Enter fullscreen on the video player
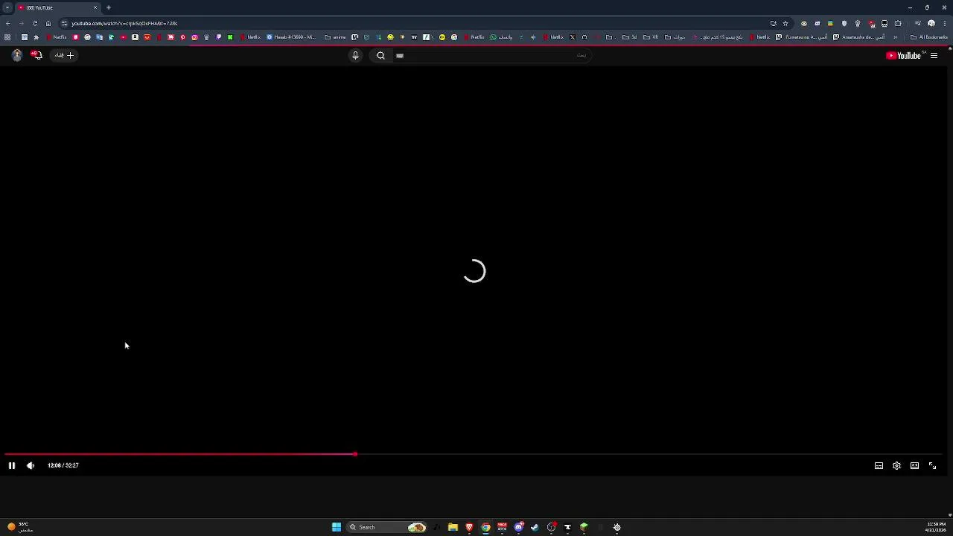 coord(932,465)
